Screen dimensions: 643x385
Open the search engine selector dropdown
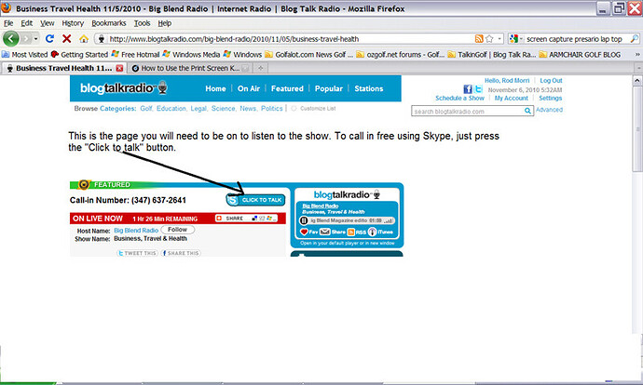click(516, 39)
